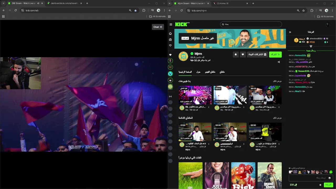Click عرض الكل link next to المقاطع الشائعة
This screenshot has height=189, width=336.
[277, 118]
